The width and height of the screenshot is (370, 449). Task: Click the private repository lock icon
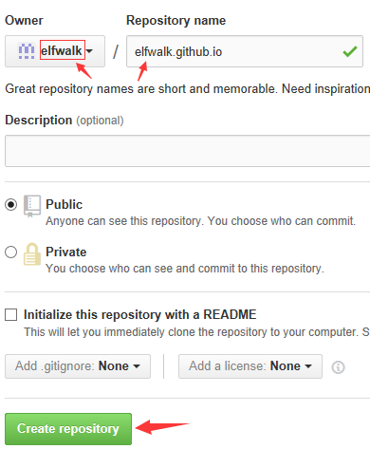click(x=32, y=253)
